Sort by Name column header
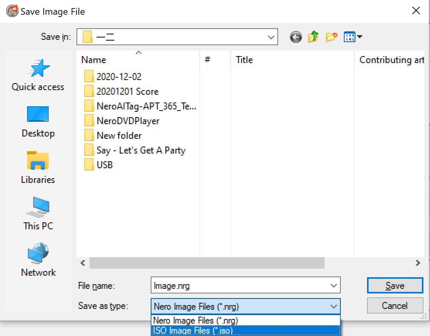The width and height of the screenshot is (430, 336). [x=138, y=60]
